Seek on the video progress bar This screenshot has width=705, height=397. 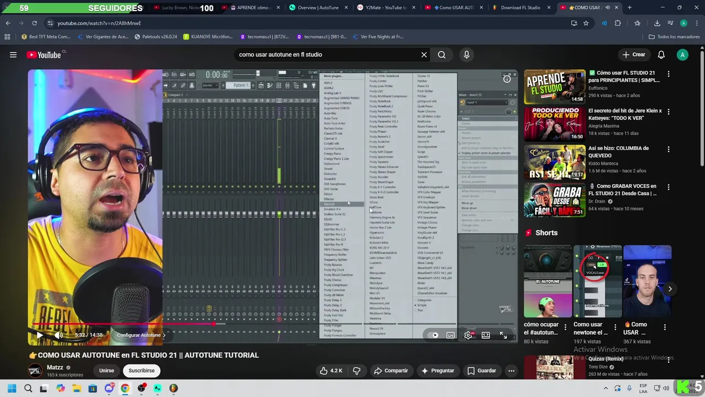273,324
